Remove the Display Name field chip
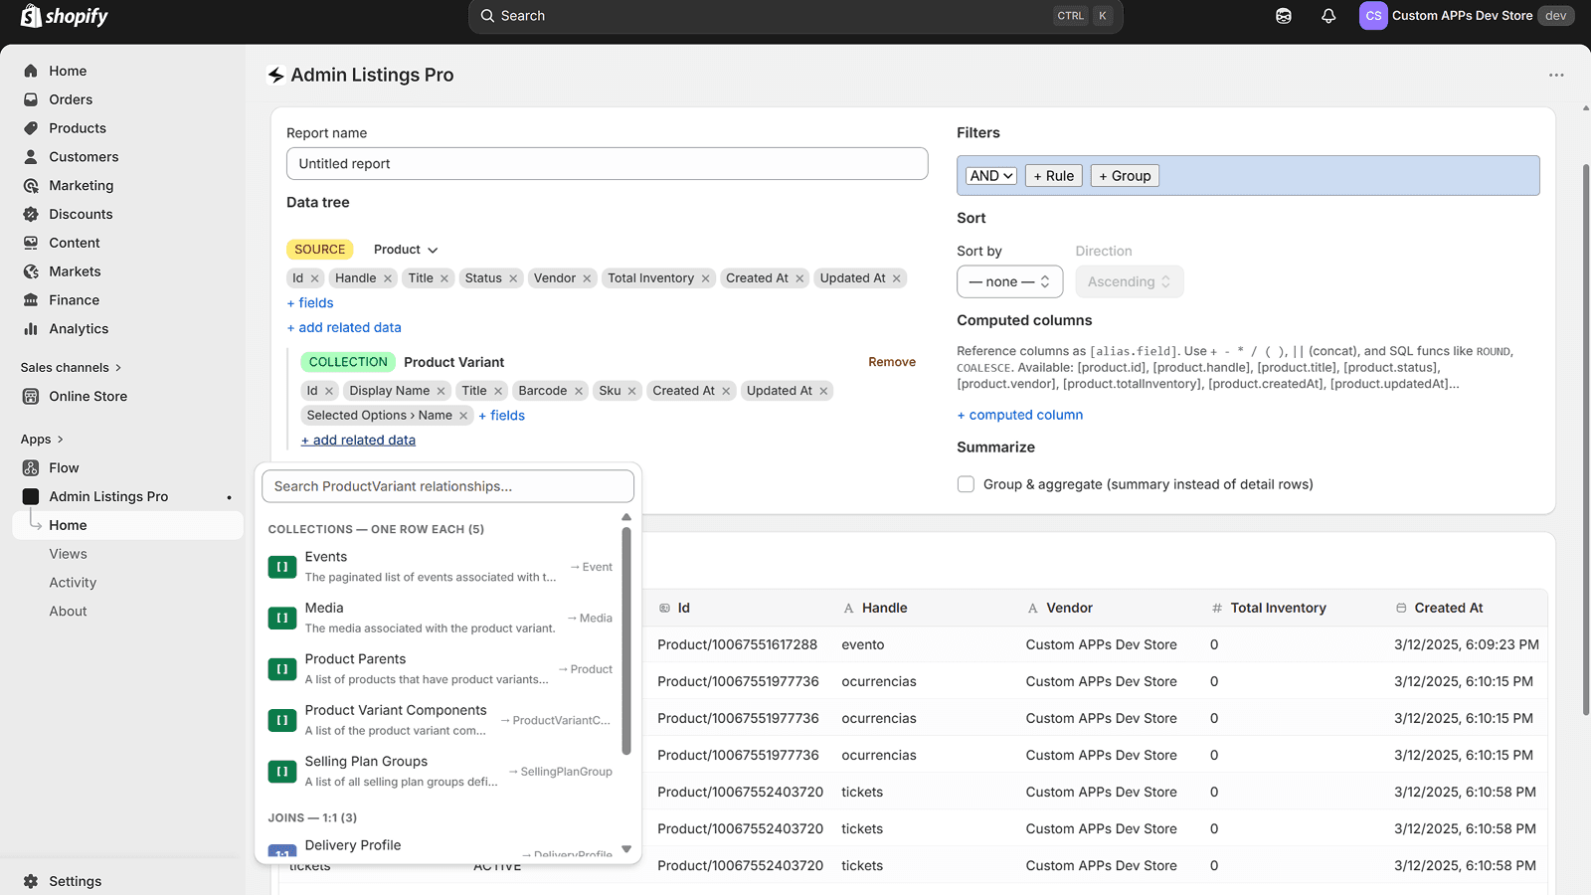This screenshot has height=895, width=1591. point(442,391)
